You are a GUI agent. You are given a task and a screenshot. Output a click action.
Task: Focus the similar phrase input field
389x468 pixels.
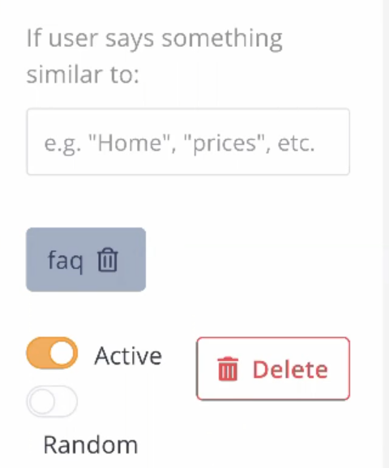(x=188, y=142)
